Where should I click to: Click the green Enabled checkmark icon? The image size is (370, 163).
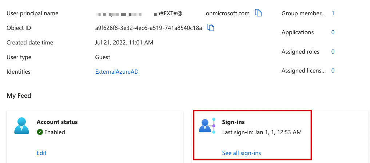click(x=40, y=132)
